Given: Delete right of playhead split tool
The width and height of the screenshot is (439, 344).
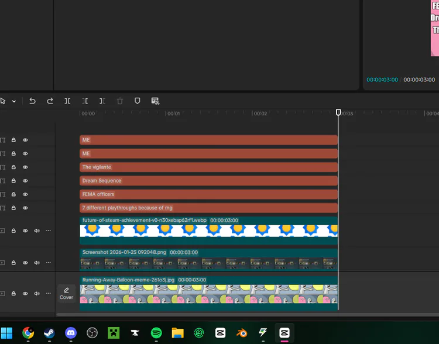Looking at the screenshot, I should click(102, 101).
